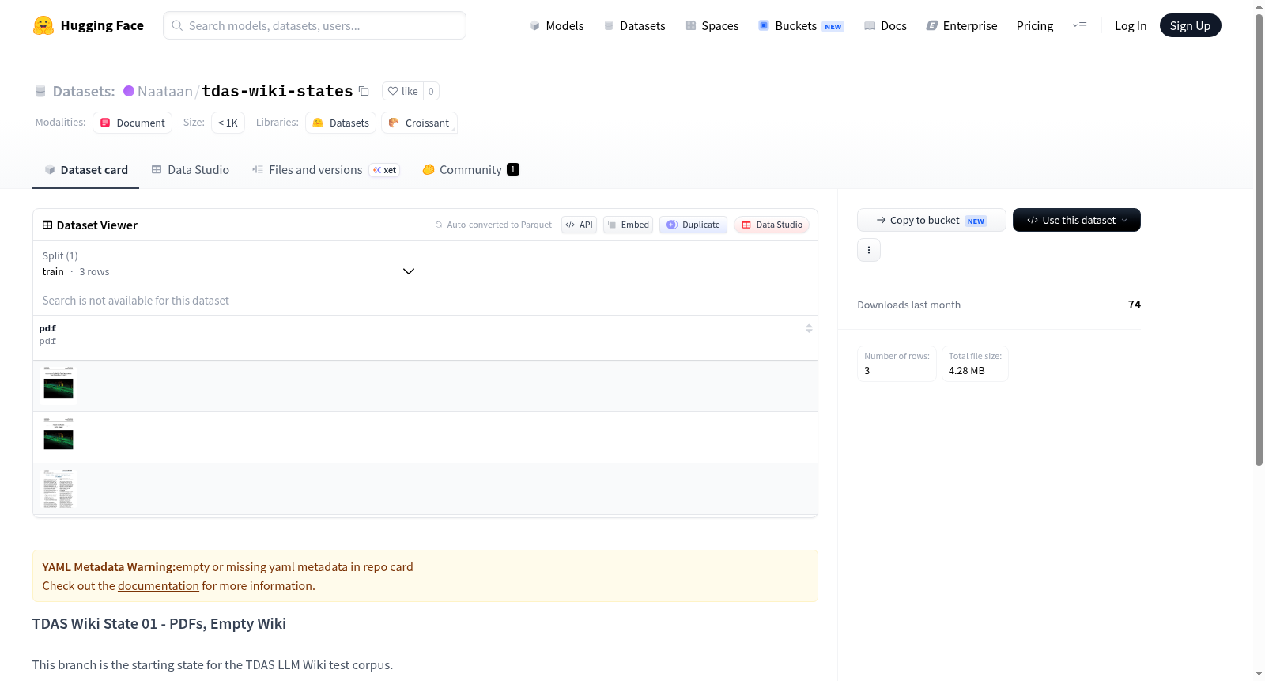Open the Pricing page link

(1035, 25)
